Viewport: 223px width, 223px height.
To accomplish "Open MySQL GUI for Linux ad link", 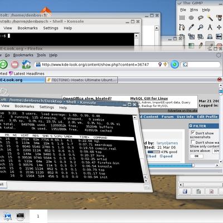I will coord(149,98).
